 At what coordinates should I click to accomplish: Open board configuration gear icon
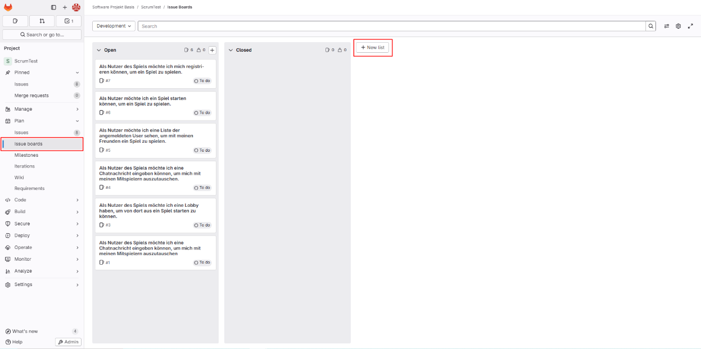[679, 26]
